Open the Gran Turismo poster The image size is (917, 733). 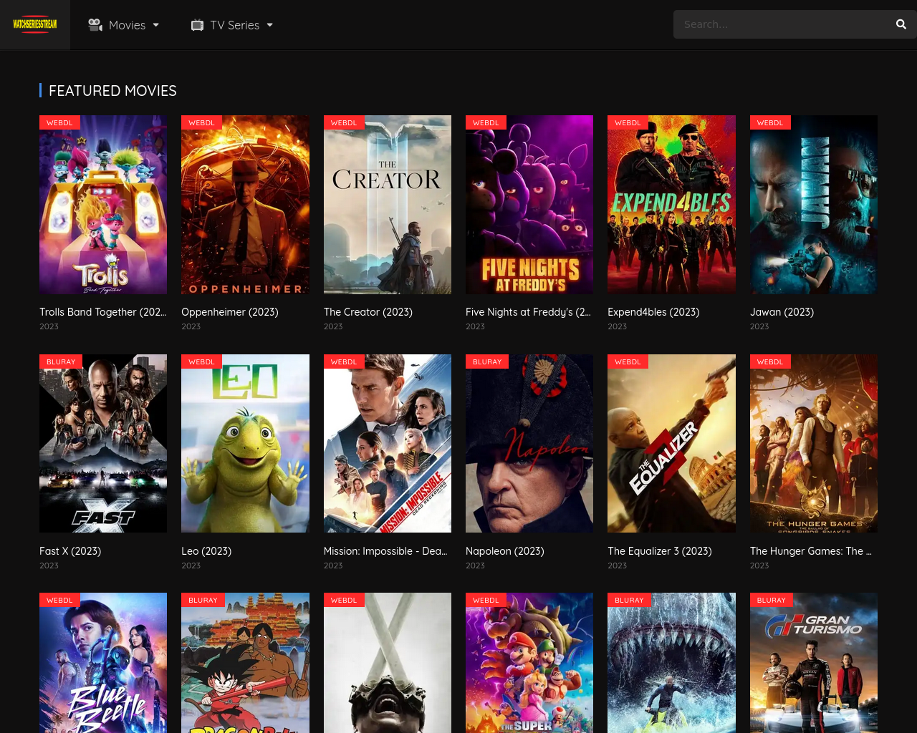[x=814, y=663]
